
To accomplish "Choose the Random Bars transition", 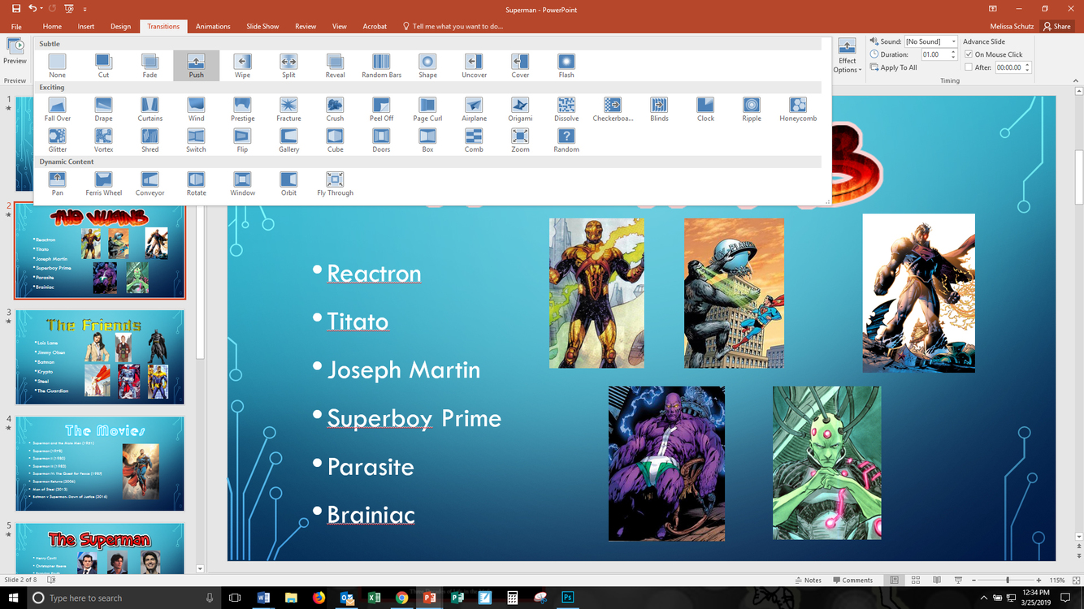I will pyautogui.click(x=381, y=65).
